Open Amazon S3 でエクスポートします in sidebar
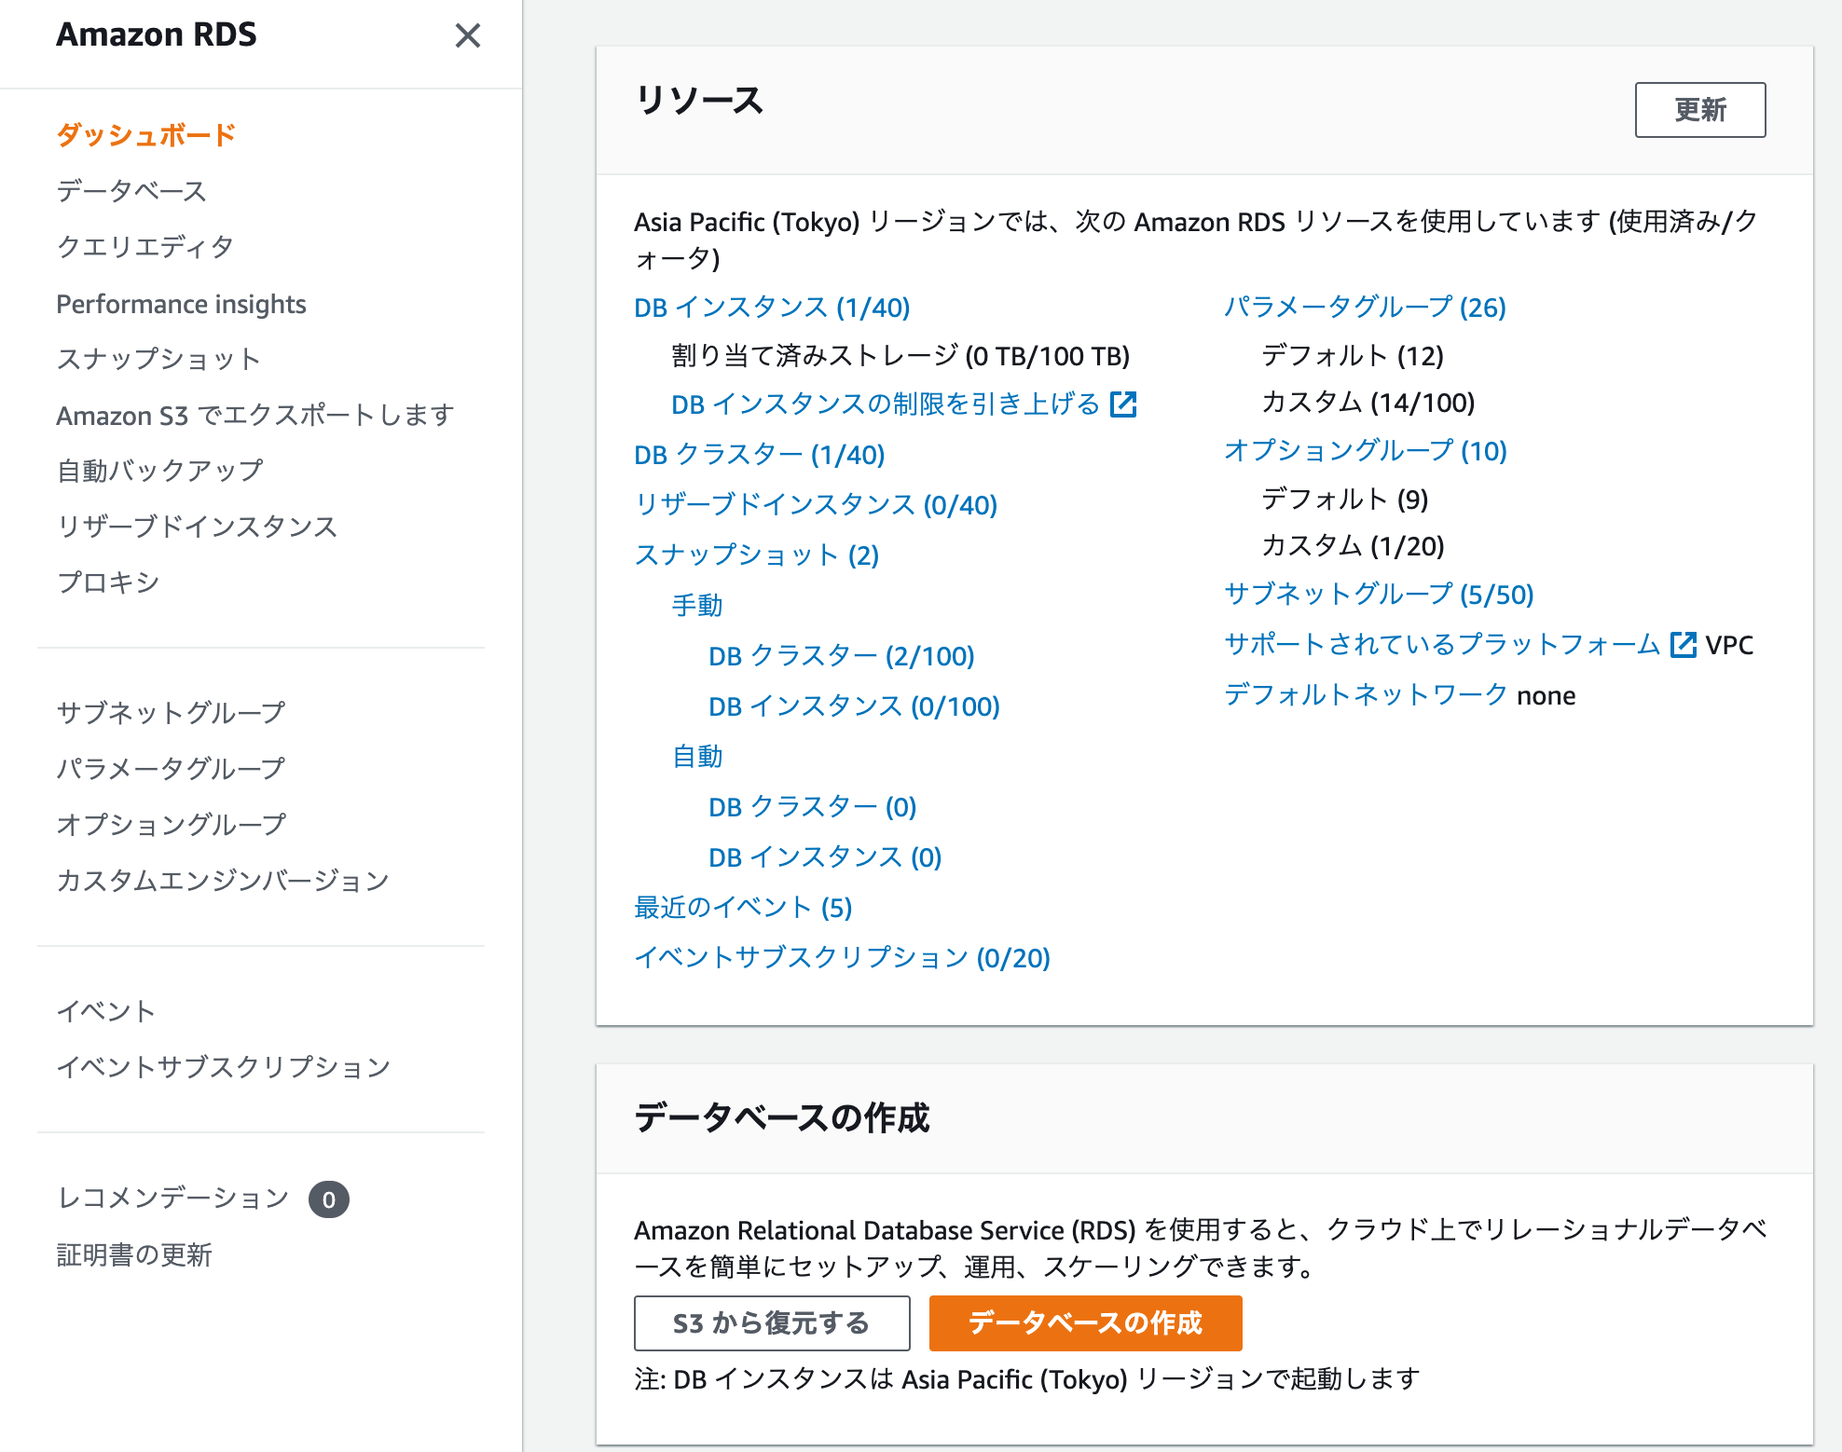 tap(255, 415)
